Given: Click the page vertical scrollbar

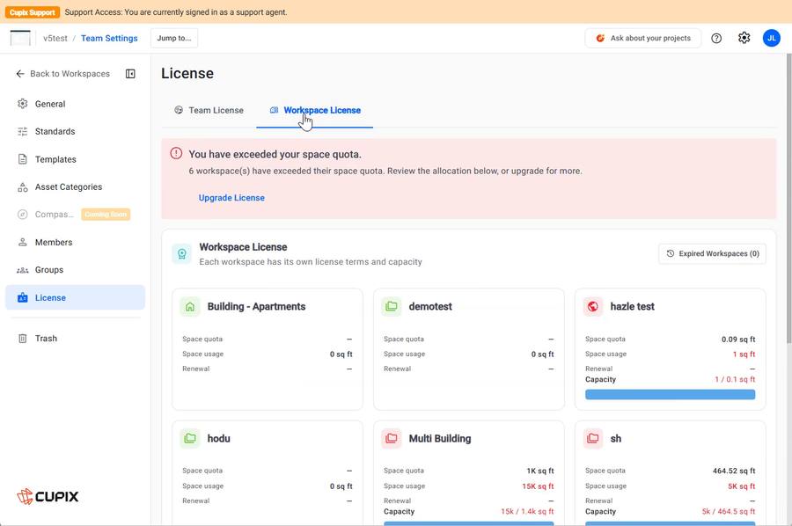Looking at the screenshot, I should click(788, 200).
